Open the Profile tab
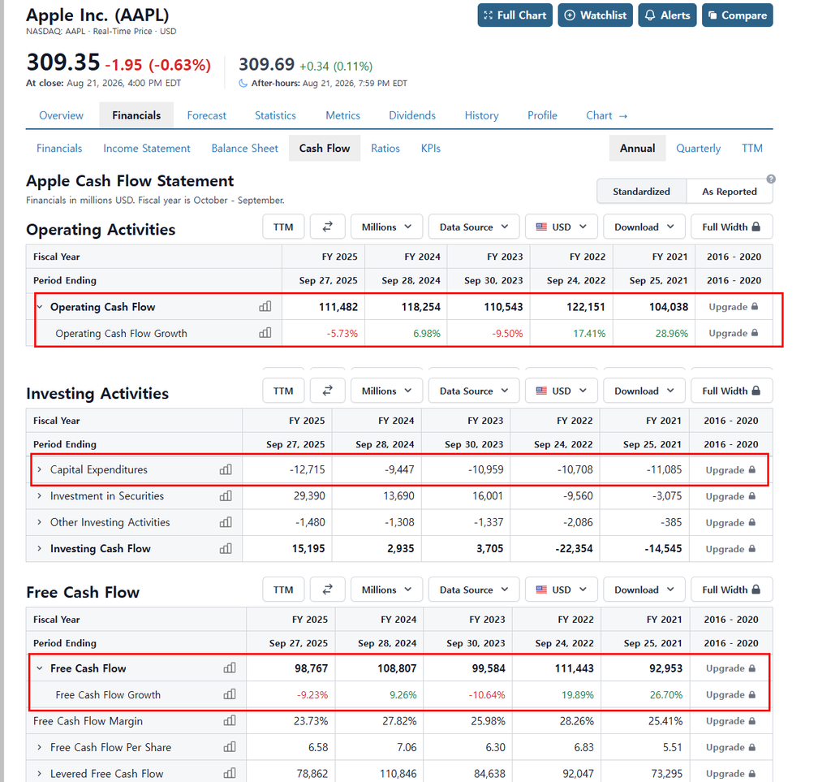 (x=542, y=115)
